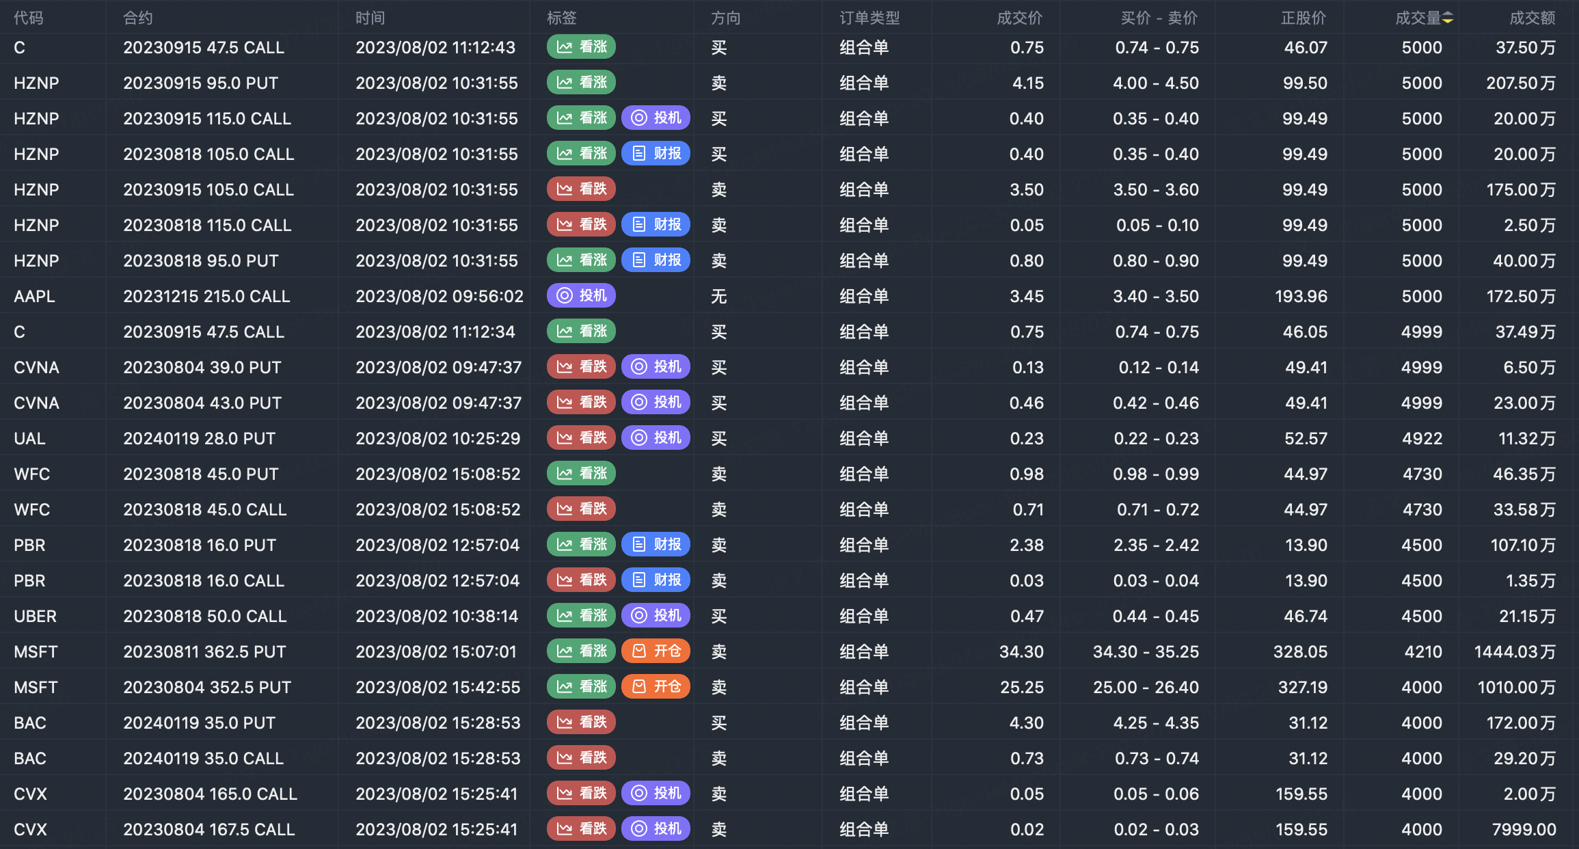Click the 标签 column header
The width and height of the screenshot is (1579, 849).
coord(562,18)
